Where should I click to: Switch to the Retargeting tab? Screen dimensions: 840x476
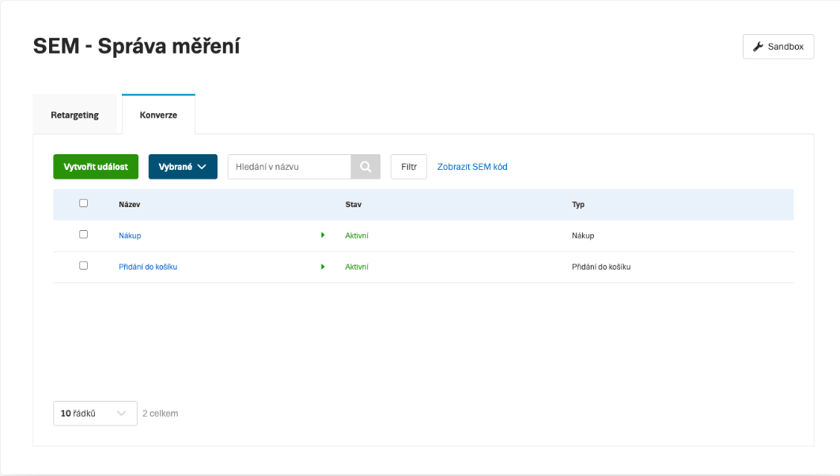point(75,115)
